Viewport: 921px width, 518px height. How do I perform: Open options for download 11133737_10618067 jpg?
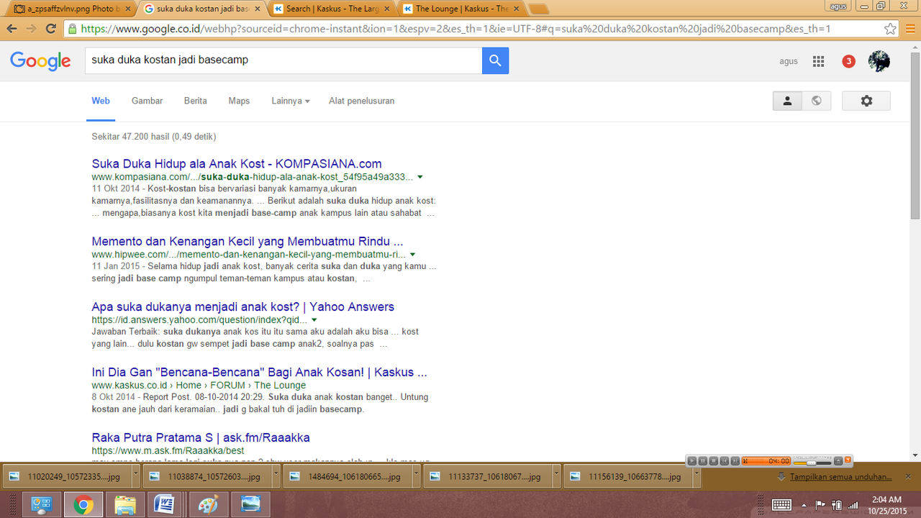557,476
